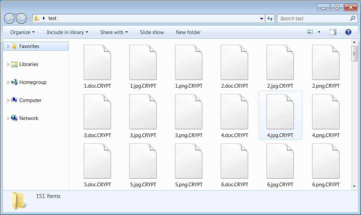This screenshot has width=361, height=215.
Task: Select the 3.jpg.CRYPT file icon
Action: click(143, 112)
